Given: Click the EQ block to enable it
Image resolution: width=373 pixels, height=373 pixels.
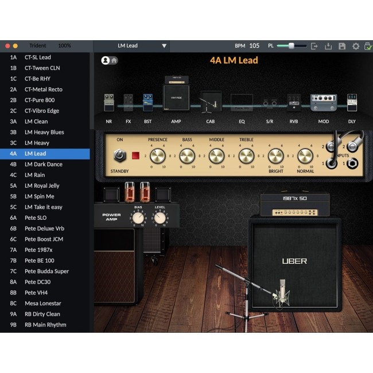Looking at the screenshot, I should (x=242, y=103).
